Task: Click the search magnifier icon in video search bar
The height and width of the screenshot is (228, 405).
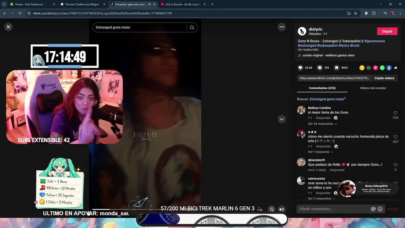Action: click(192, 28)
